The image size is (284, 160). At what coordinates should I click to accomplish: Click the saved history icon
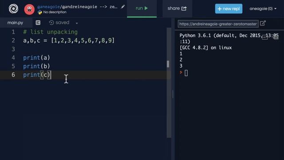click(x=51, y=23)
